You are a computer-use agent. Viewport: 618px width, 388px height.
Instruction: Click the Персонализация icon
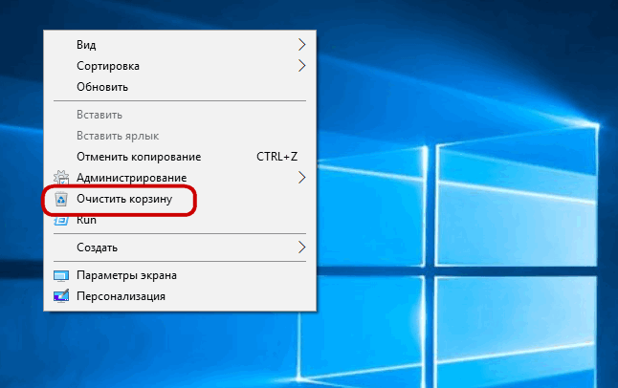61,296
